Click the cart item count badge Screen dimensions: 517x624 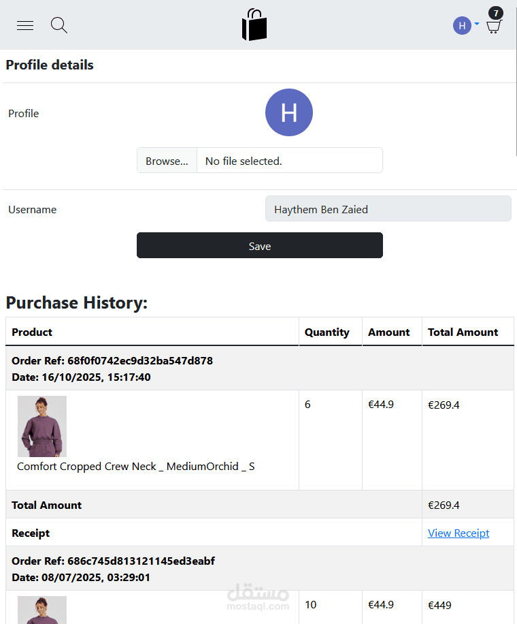496,13
